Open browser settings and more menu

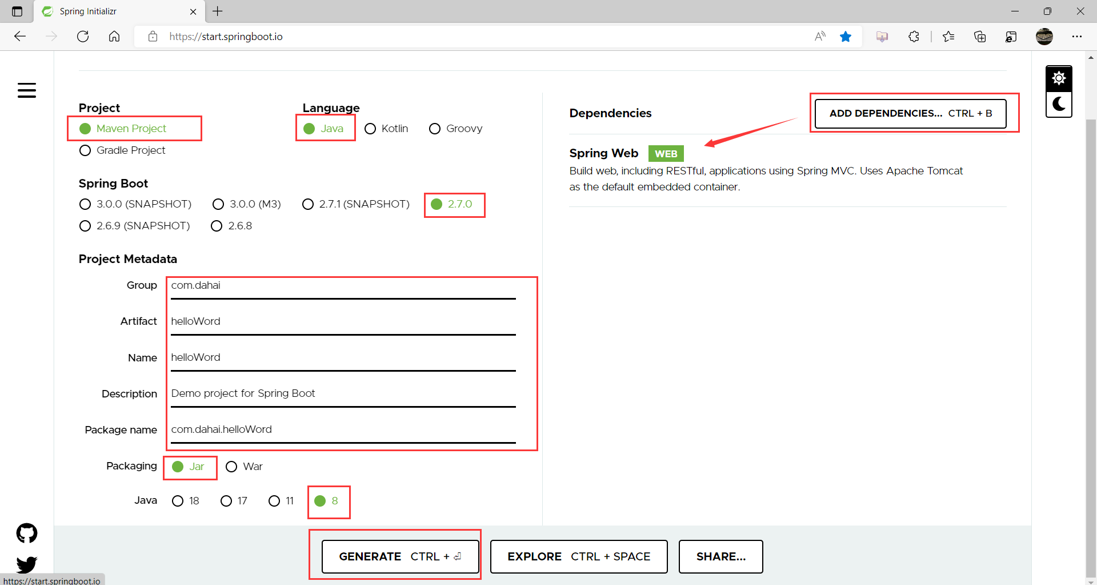click(1077, 37)
